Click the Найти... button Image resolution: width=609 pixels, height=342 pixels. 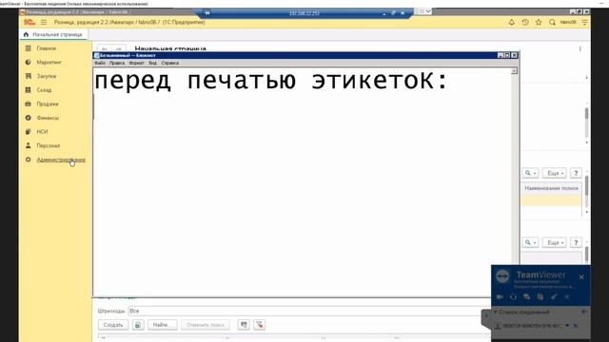pyautogui.click(x=163, y=325)
